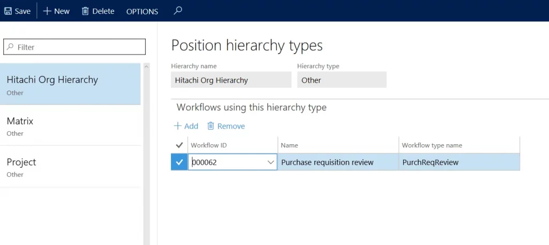Click the Hierarchy type field showing Other
549x245 pixels.
[x=342, y=80]
